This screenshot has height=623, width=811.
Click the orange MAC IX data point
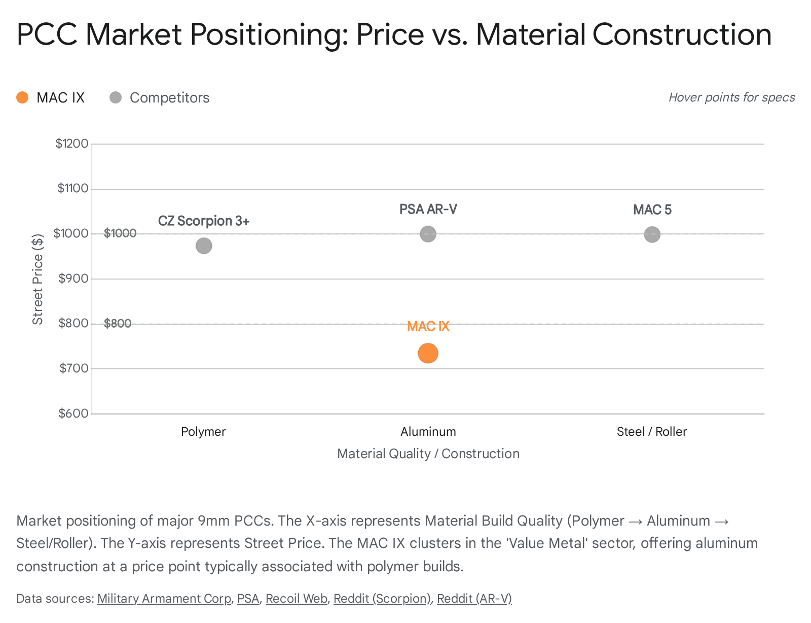click(x=428, y=353)
